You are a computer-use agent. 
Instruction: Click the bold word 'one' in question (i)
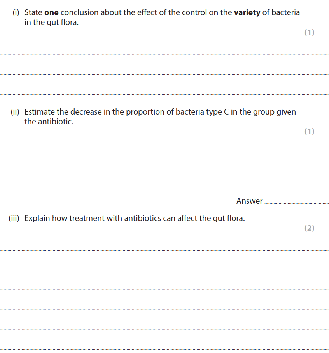pyautogui.click(x=51, y=12)
